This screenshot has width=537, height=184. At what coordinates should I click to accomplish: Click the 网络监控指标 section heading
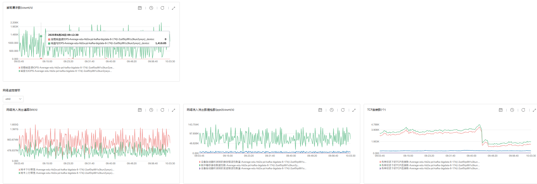pyautogui.click(x=11, y=90)
